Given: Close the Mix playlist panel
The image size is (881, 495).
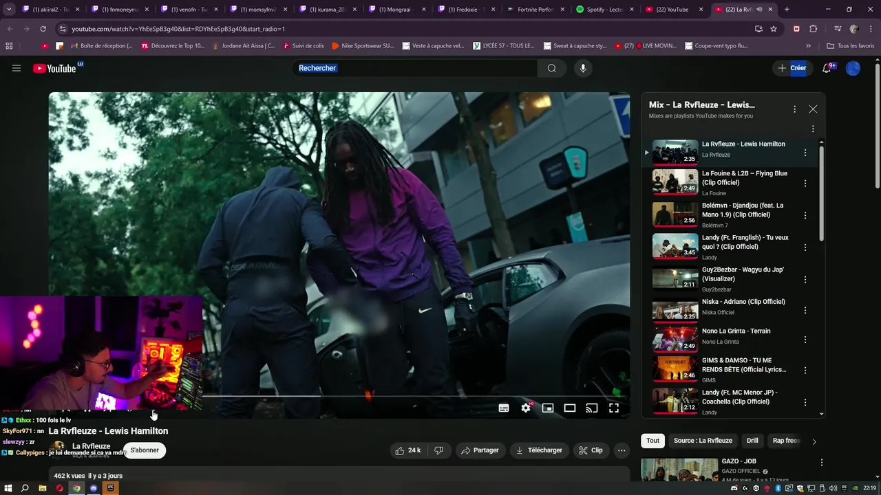Looking at the screenshot, I should [813, 109].
